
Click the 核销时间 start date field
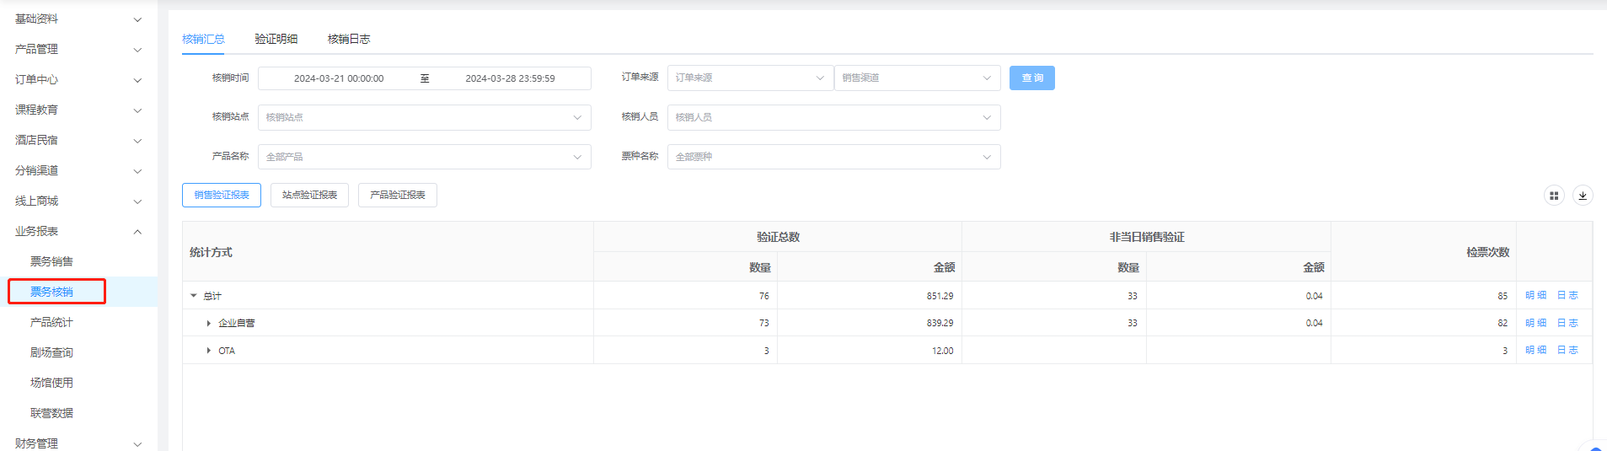click(339, 78)
